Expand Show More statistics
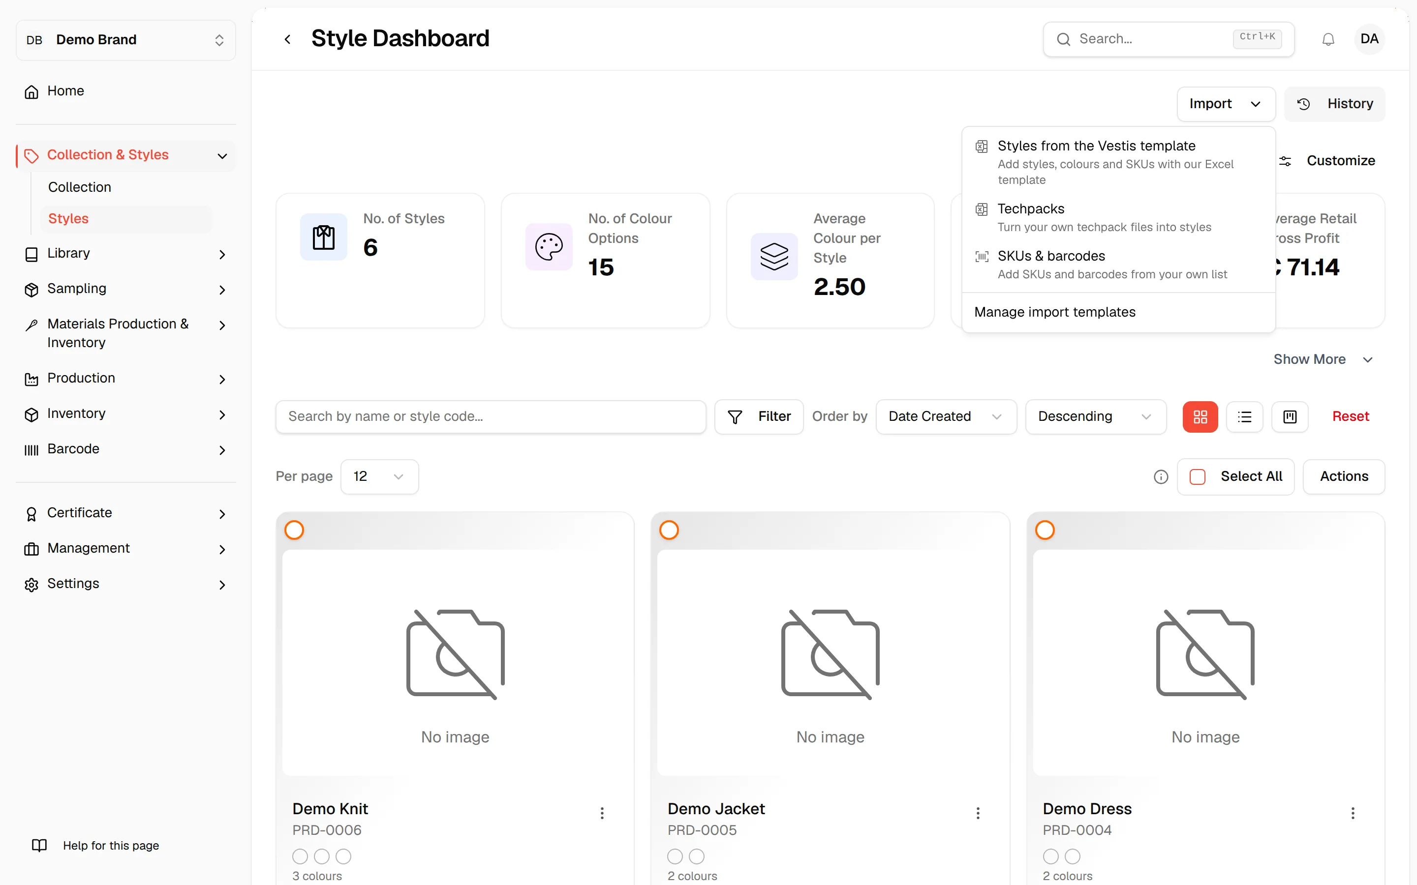This screenshot has width=1417, height=885. point(1323,359)
